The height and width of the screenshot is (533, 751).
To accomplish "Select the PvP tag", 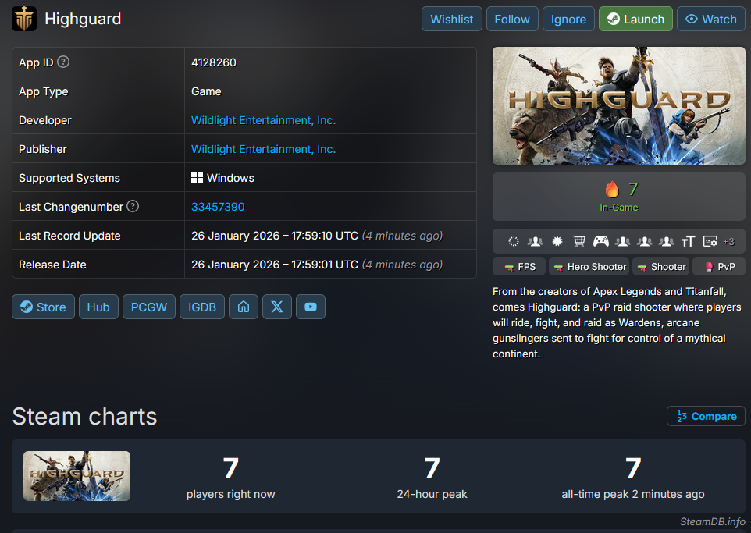I will click(x=718, y=266).
